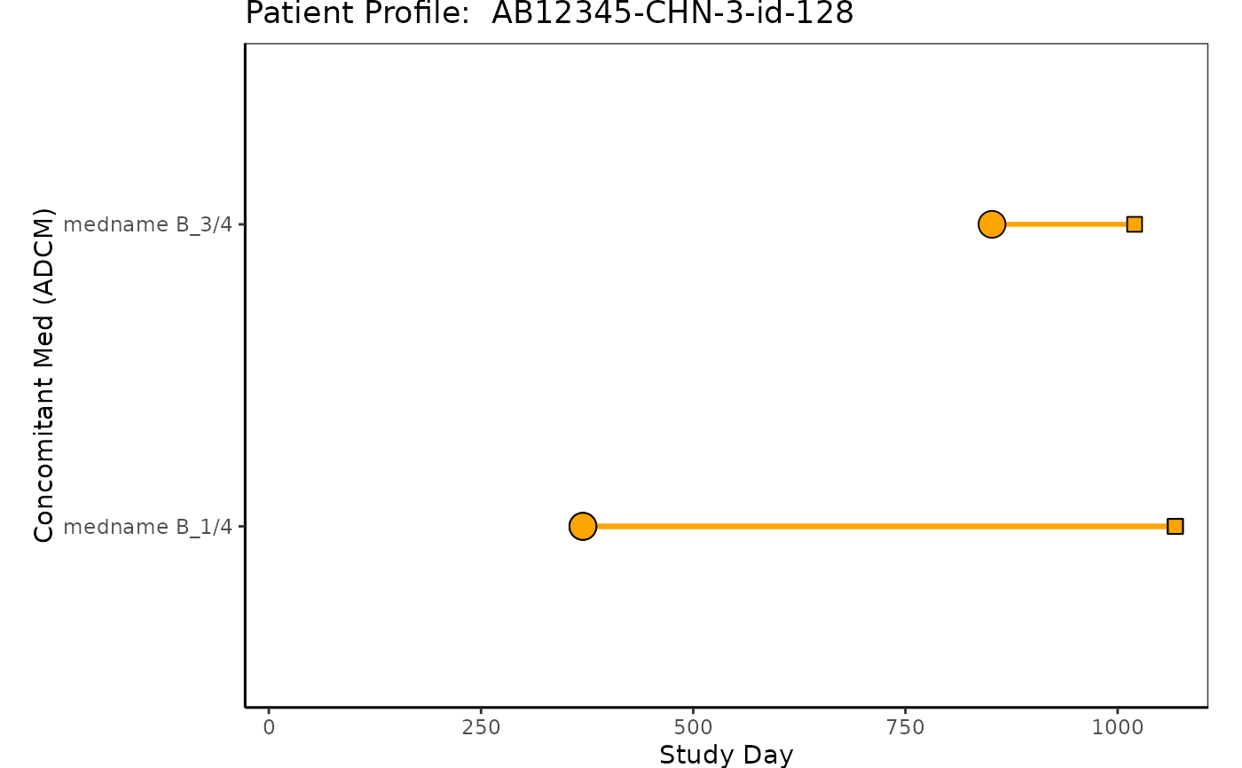Click the 'Study Day' x-axis title
This screenshot has width=1242, height=768.
726,755
